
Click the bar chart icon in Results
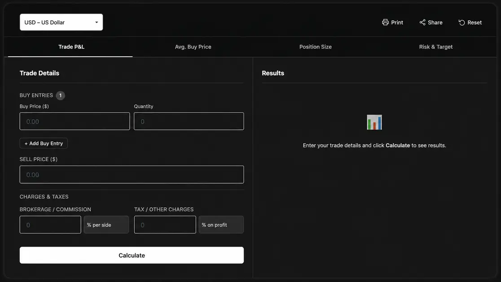[x=374, y=122]
